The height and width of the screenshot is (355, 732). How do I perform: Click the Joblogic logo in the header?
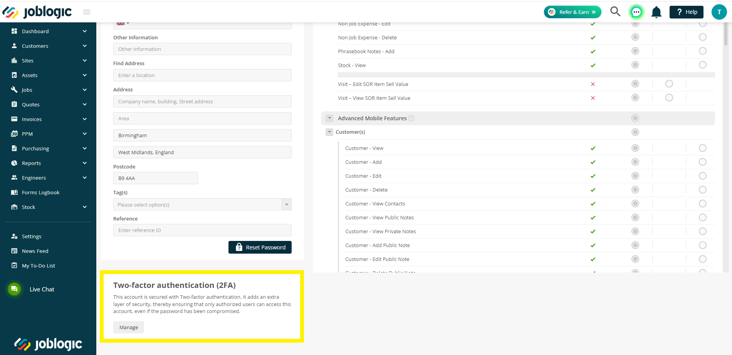pos(37,12)
